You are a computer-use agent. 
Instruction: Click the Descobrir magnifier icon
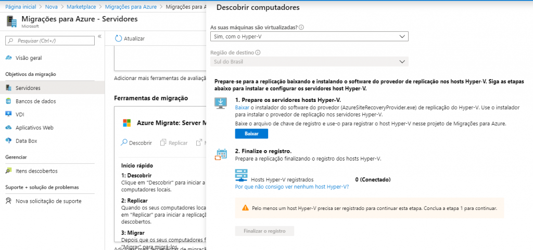pos(124,142)
